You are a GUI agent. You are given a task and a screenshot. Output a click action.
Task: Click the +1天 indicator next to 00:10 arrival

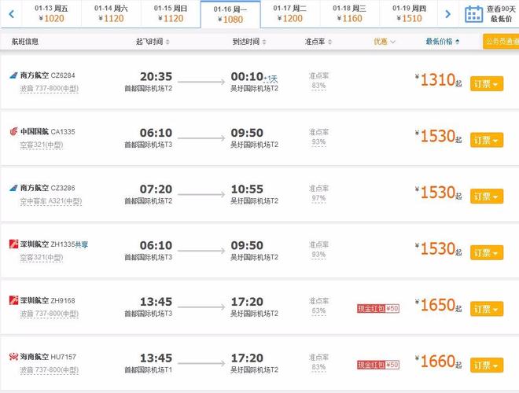pyautogui.click(x=270, y=79)
